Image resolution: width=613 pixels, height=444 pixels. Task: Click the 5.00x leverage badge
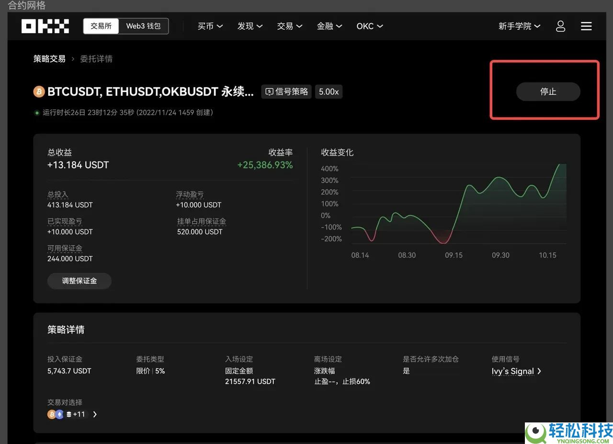point(329,91)
